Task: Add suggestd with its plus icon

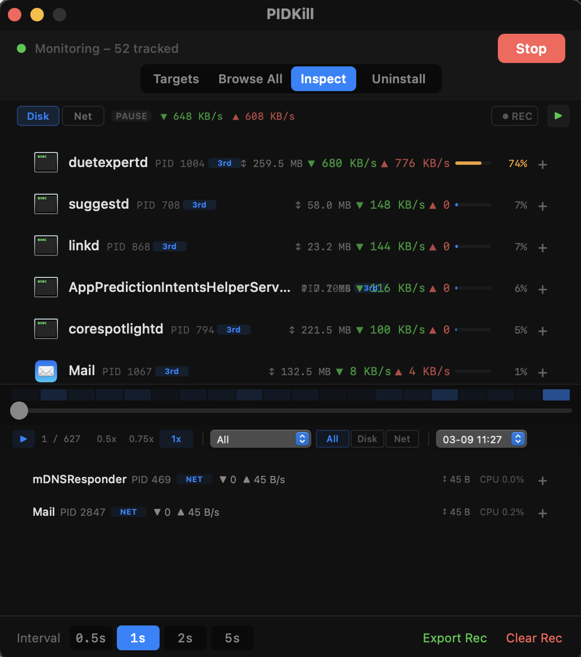Action: 542,206
